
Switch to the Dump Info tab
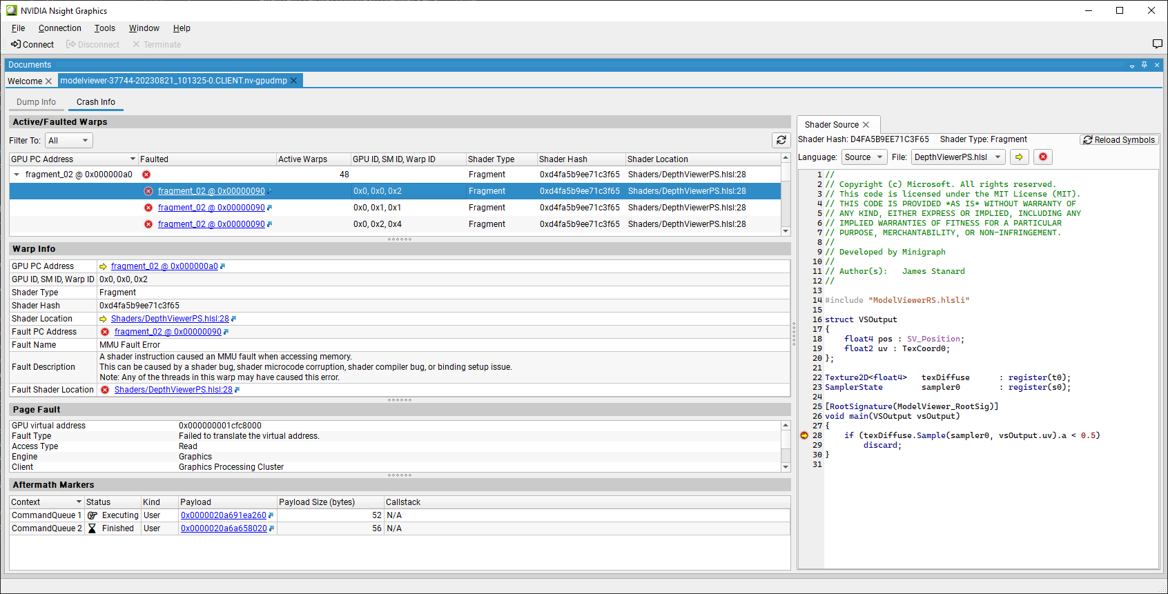pos(36,102)
